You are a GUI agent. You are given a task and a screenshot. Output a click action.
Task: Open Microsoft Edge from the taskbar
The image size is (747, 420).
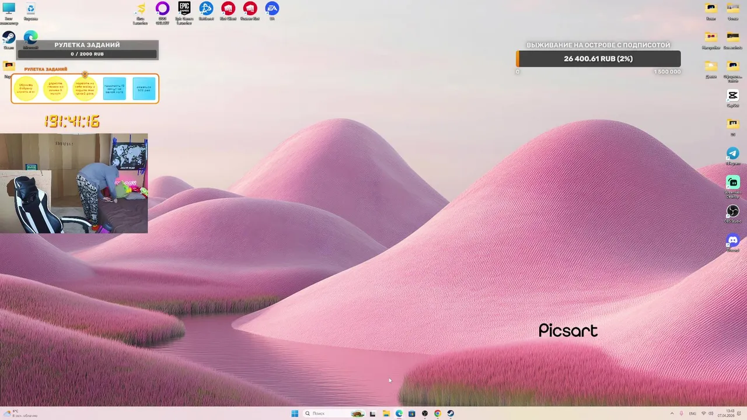point(399,414)
